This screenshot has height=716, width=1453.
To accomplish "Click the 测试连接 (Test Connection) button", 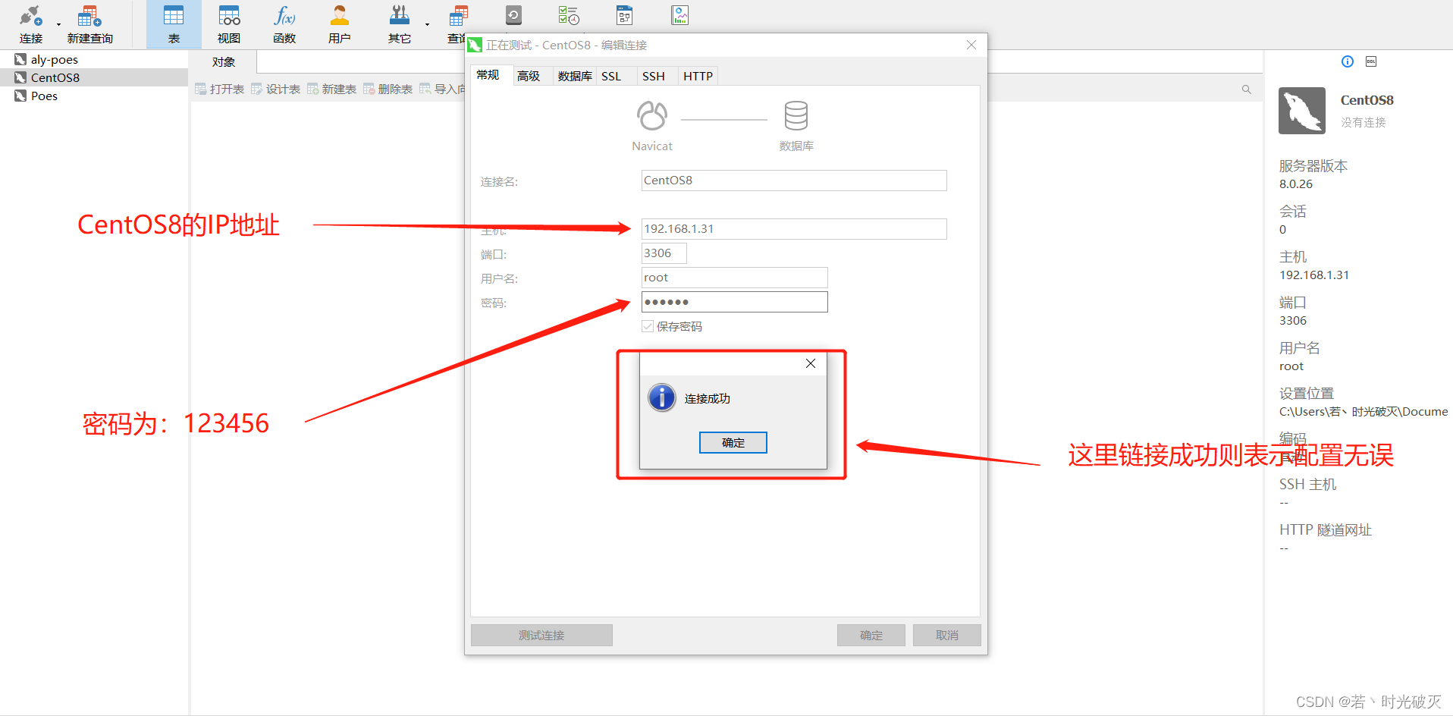I will 541,636.
